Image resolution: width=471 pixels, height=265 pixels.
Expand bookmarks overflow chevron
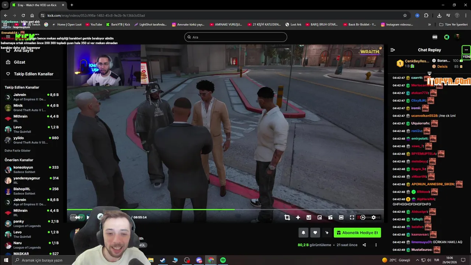pyautogui.click(x=429, y=25)
